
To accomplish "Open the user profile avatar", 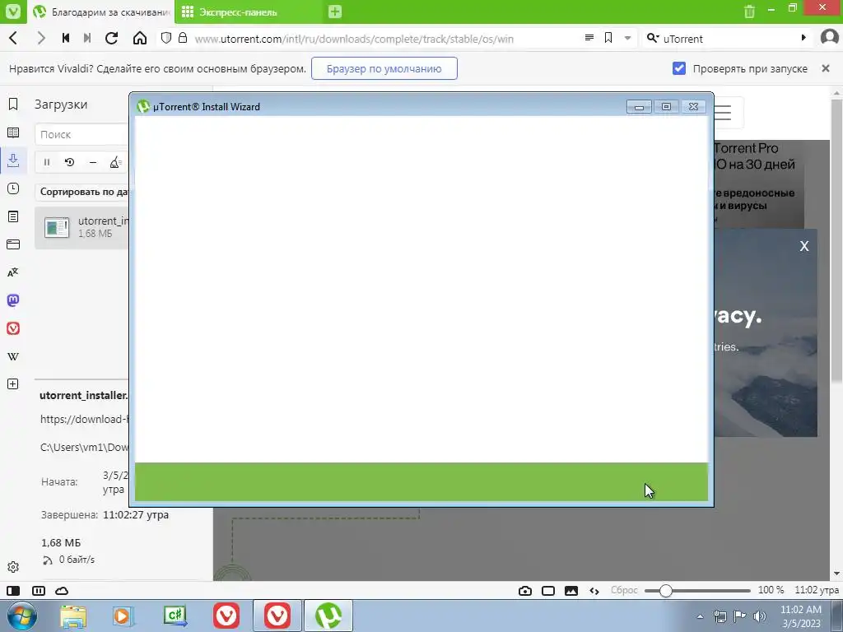I will [830, 38].
